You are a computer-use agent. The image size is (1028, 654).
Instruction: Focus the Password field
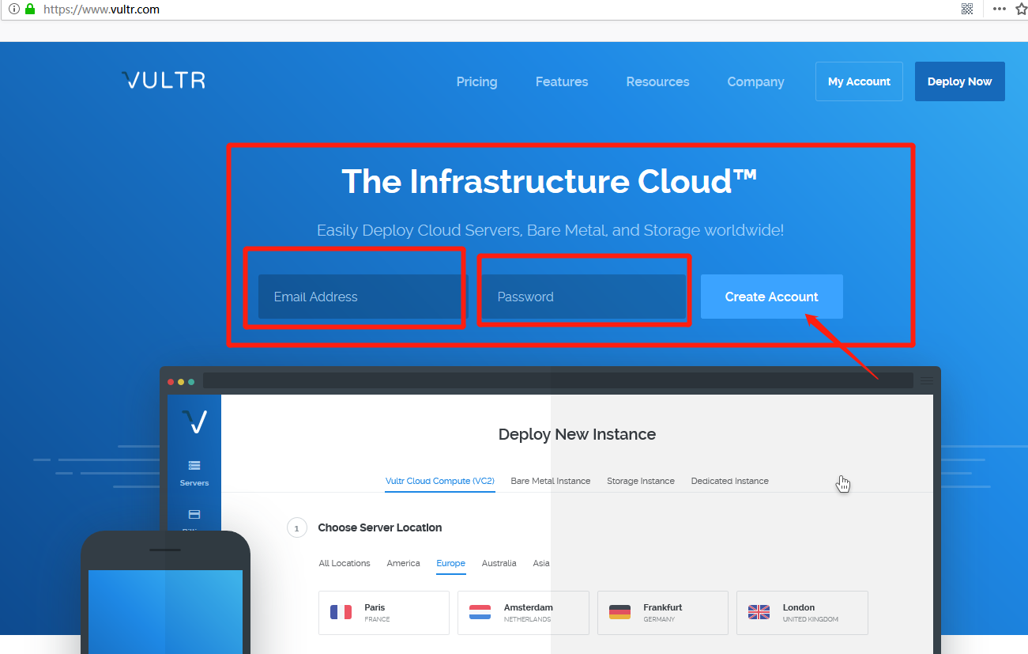[583, 297]
